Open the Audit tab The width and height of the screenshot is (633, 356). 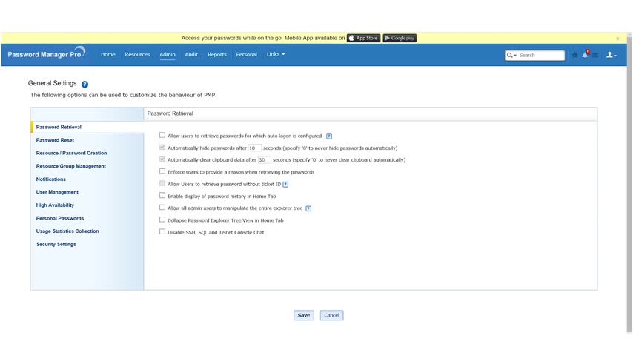[191, 54]
